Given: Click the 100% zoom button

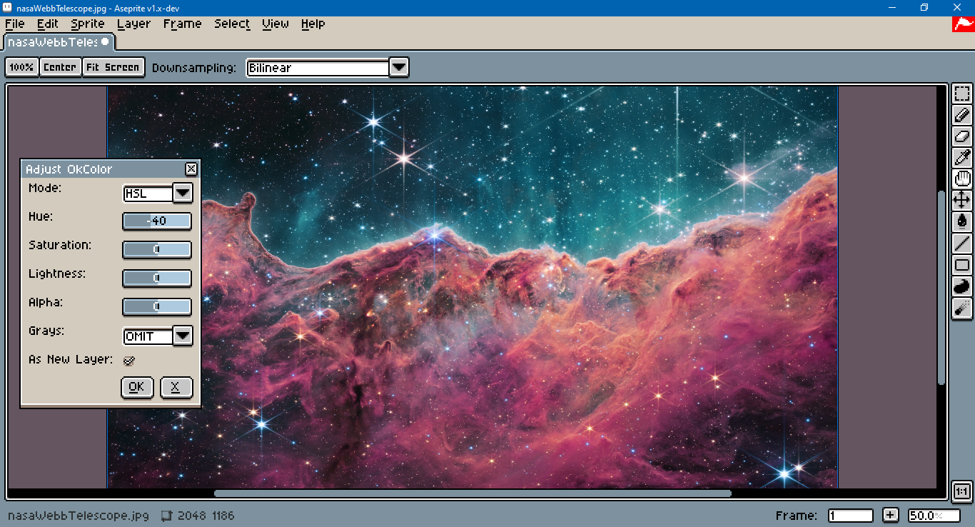Looking at the screenshot, I should (x=21, y=67).
